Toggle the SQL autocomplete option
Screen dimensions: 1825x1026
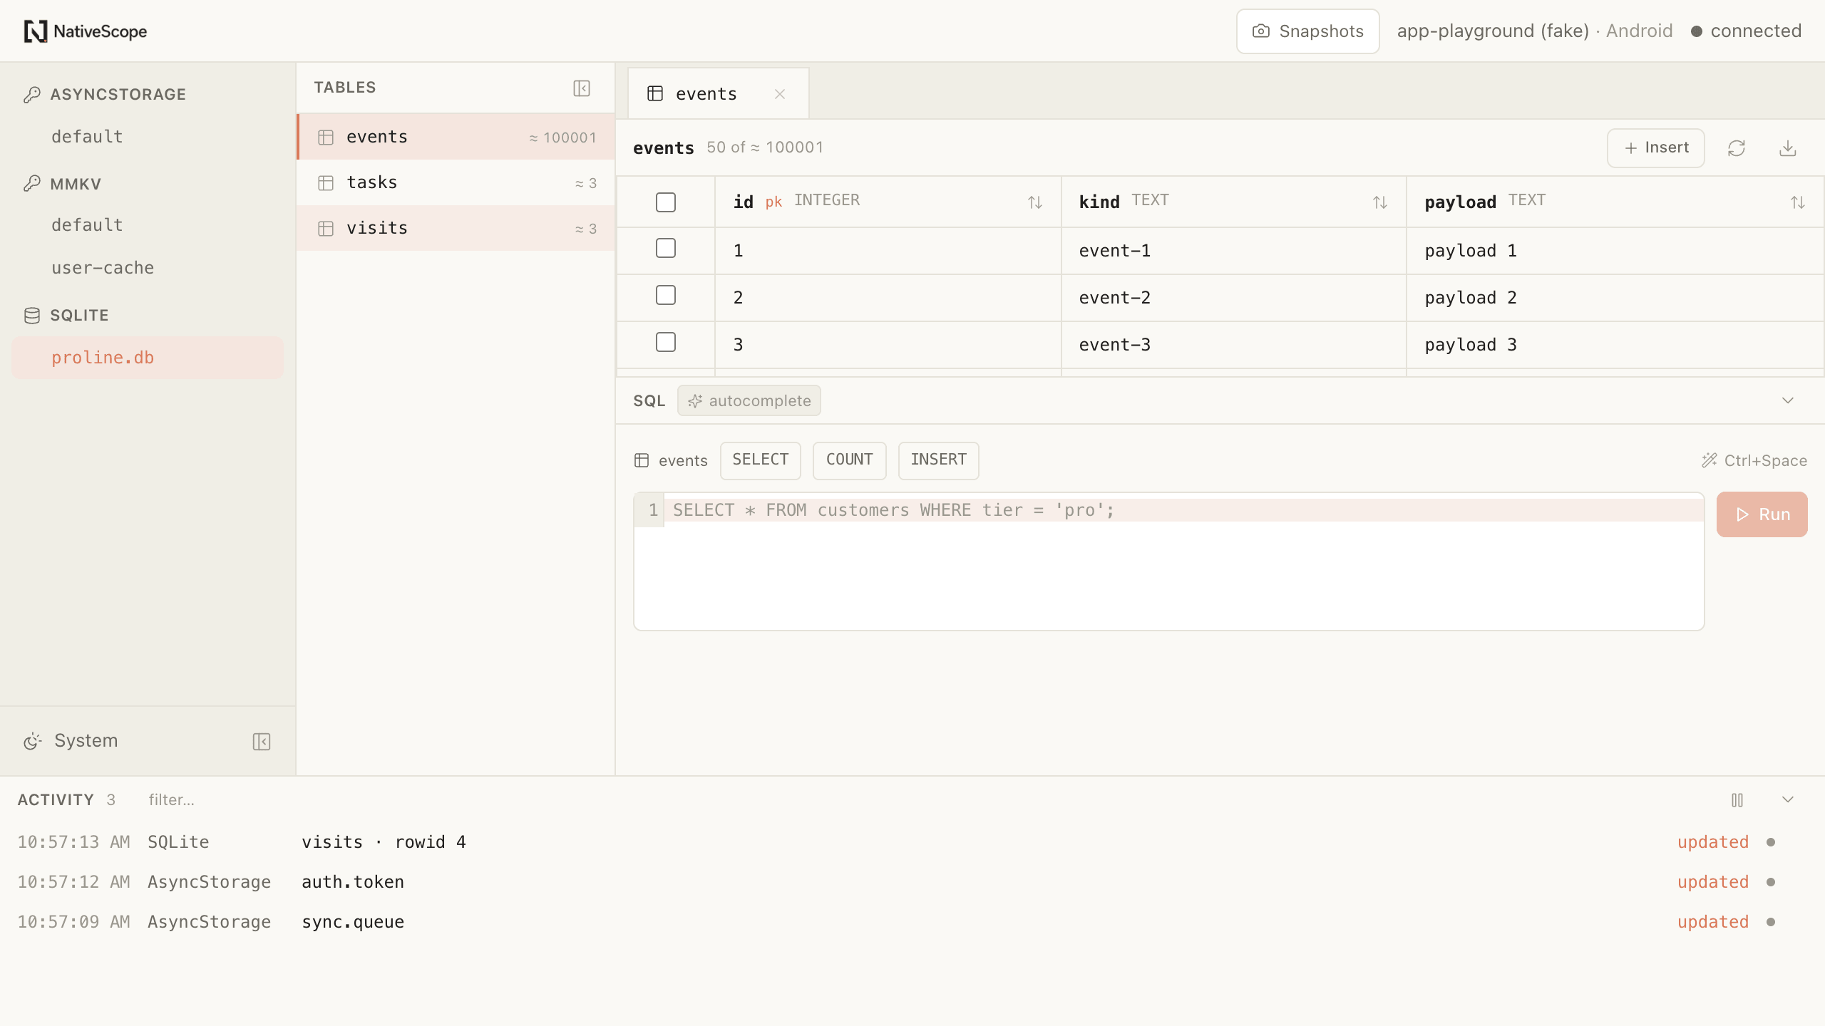click(749, 400)
